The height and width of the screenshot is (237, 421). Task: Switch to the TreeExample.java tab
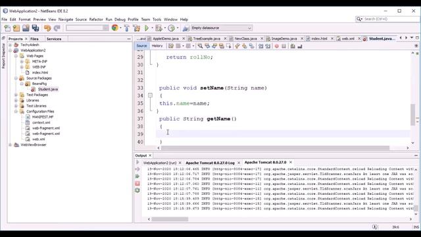coord(207,39)
